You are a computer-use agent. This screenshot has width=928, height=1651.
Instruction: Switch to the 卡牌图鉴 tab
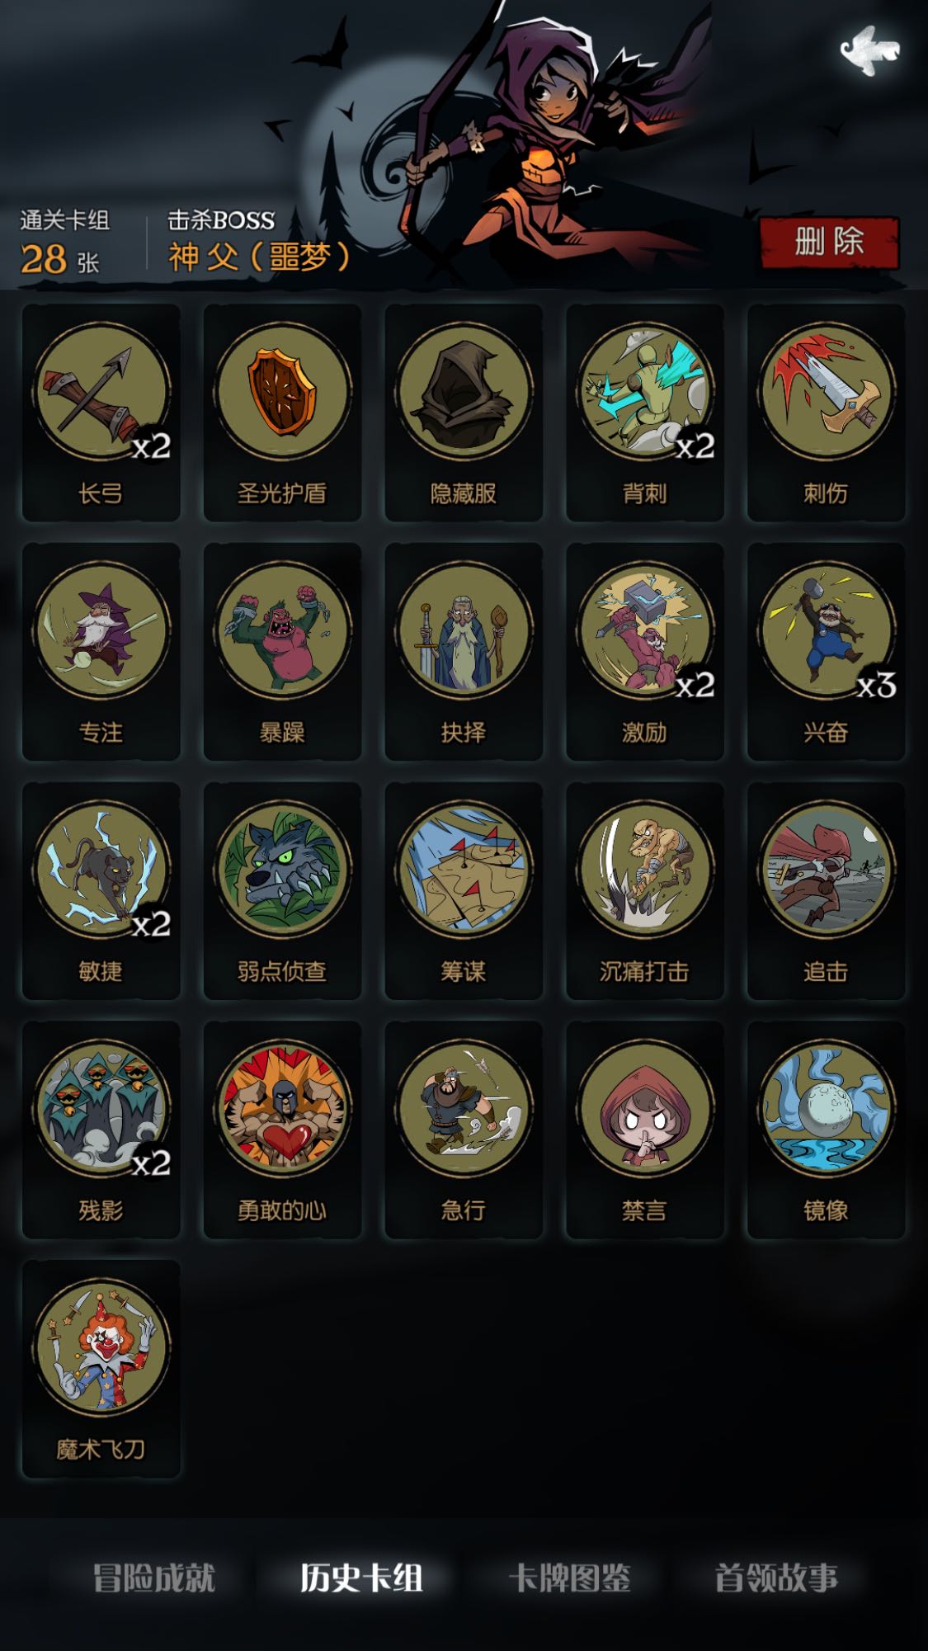pyautogui.click(x=569, y=1578)
